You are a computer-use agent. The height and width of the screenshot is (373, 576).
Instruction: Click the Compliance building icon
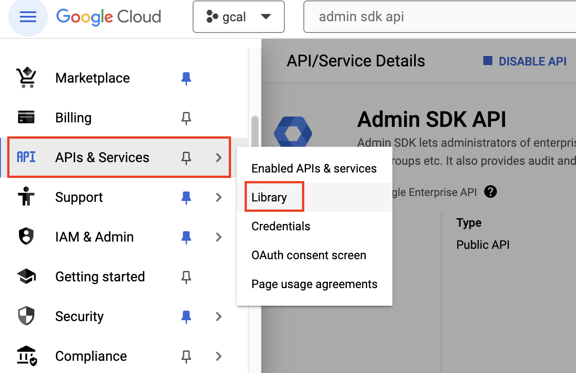coord(27,356)
